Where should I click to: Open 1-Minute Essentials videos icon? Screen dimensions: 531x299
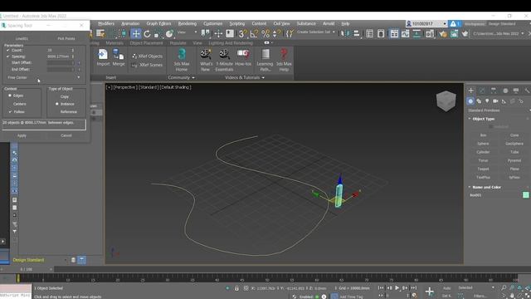click(x=224, y=60)
